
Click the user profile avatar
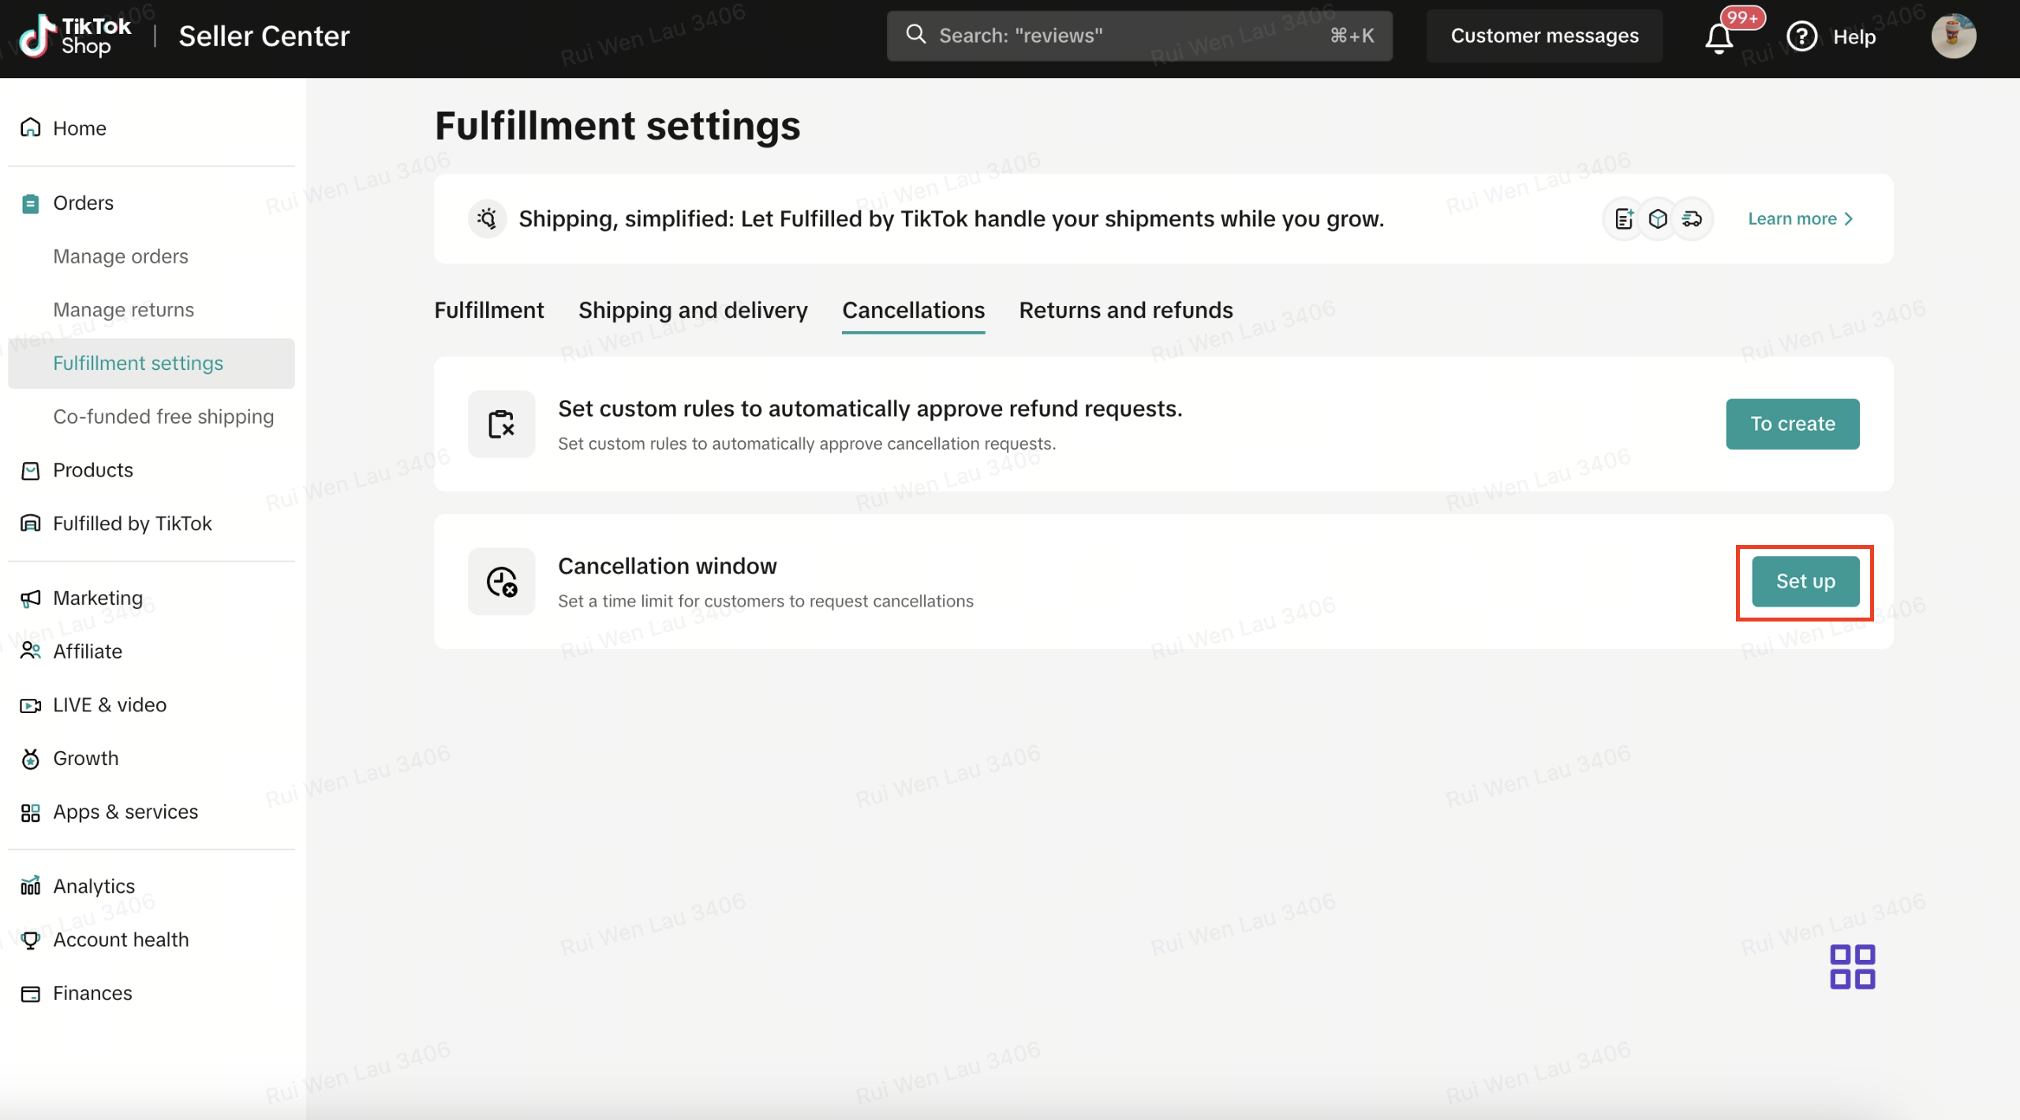[x=1953, y=36]
